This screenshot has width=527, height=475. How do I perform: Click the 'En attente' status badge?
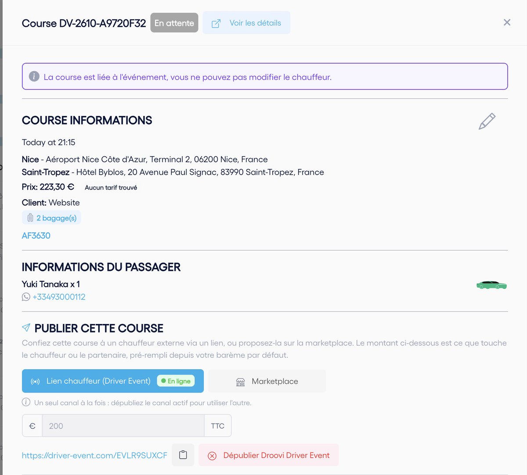174,23
